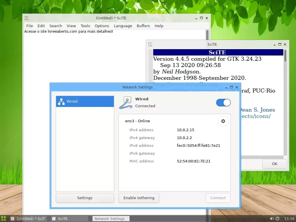Close the SciTE about dialog
Screen dimensions: 296x222
pos(285,44)
